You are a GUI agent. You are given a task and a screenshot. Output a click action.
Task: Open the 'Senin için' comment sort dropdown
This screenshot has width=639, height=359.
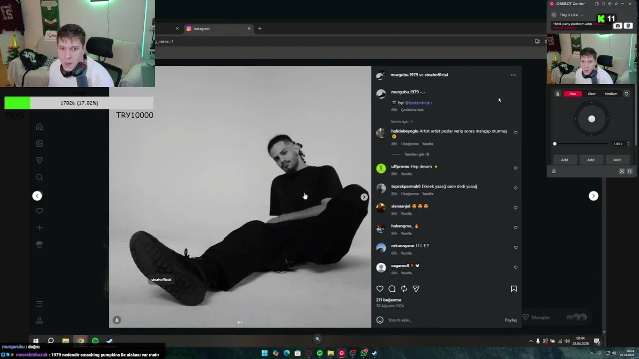pos(402,122)
